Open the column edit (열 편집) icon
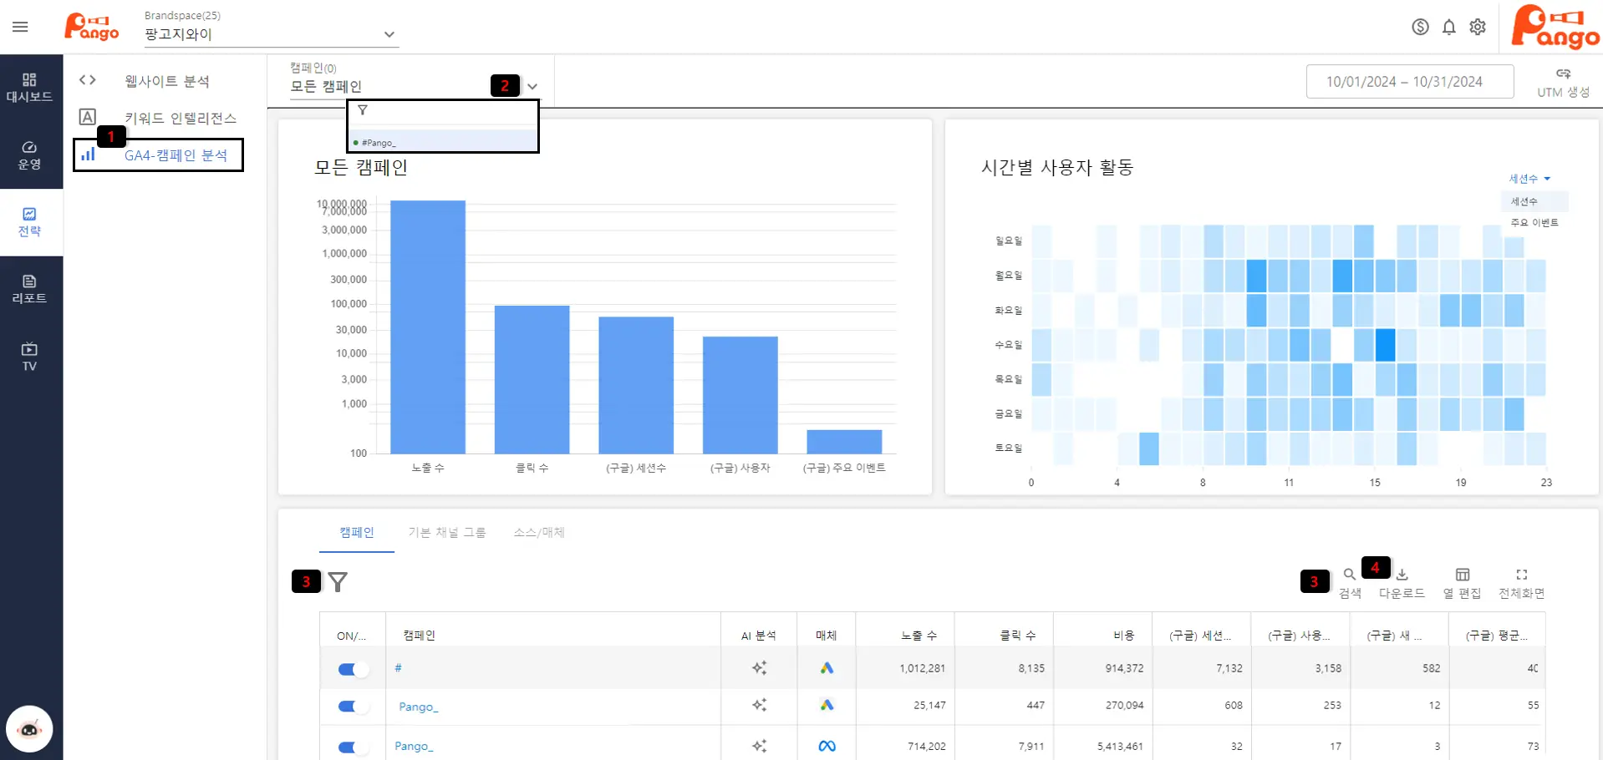The image size is (1603, 760). pyautogui.click(x=1462, y=582)
